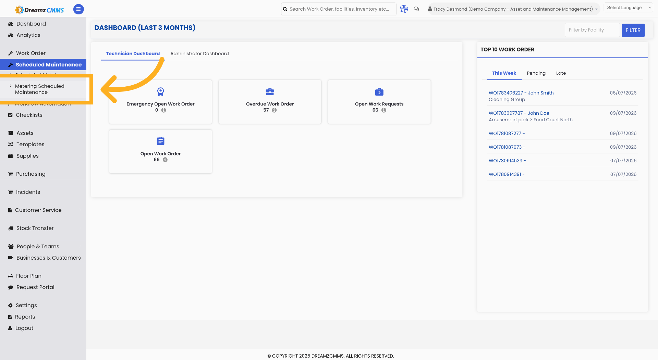Click the FILTER button
Viewport: 658px width, 360px height.
point(633,30)
